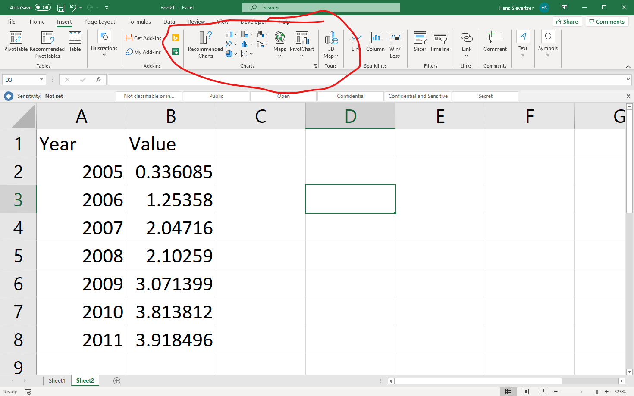This screenshot has height=396, width=634.
Task: Click the Share button
Action: point(568,22)
